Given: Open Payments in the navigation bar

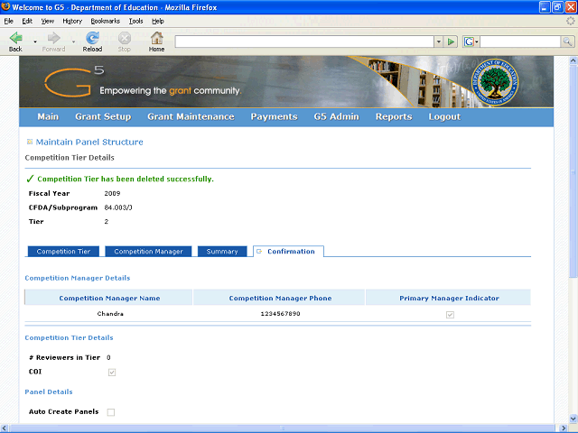Looking at the screenshot, I should click(274, 116).
